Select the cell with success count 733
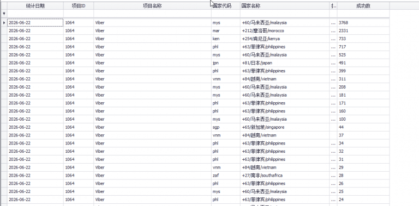Screen dimensions: 419x206 (363, 39)
